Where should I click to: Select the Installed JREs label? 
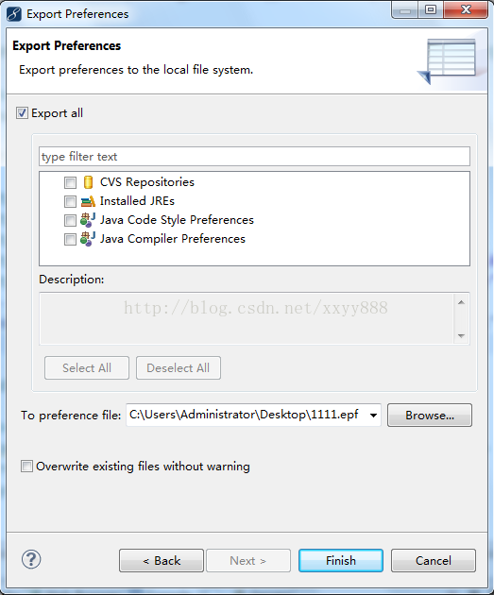pyautogui.click(x=137, y=201)
